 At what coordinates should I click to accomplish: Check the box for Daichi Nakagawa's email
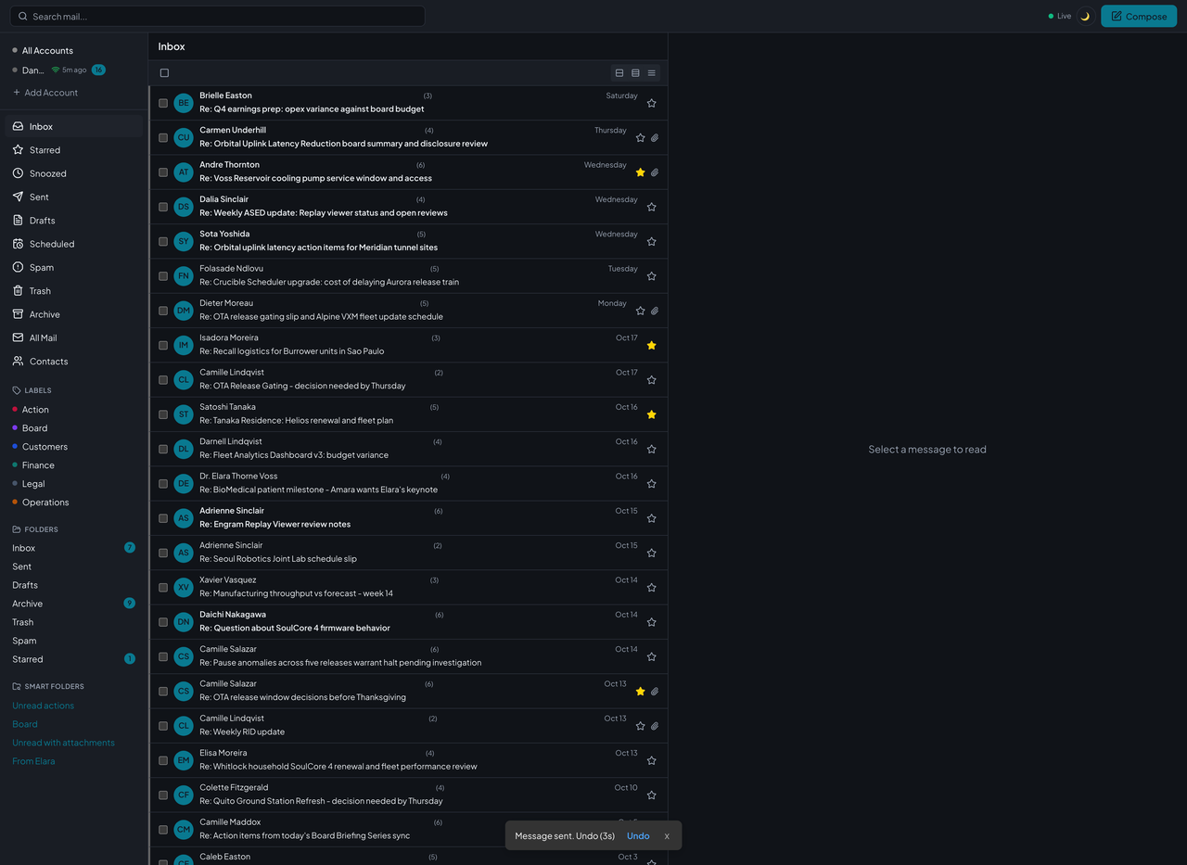tap(163, 622)
